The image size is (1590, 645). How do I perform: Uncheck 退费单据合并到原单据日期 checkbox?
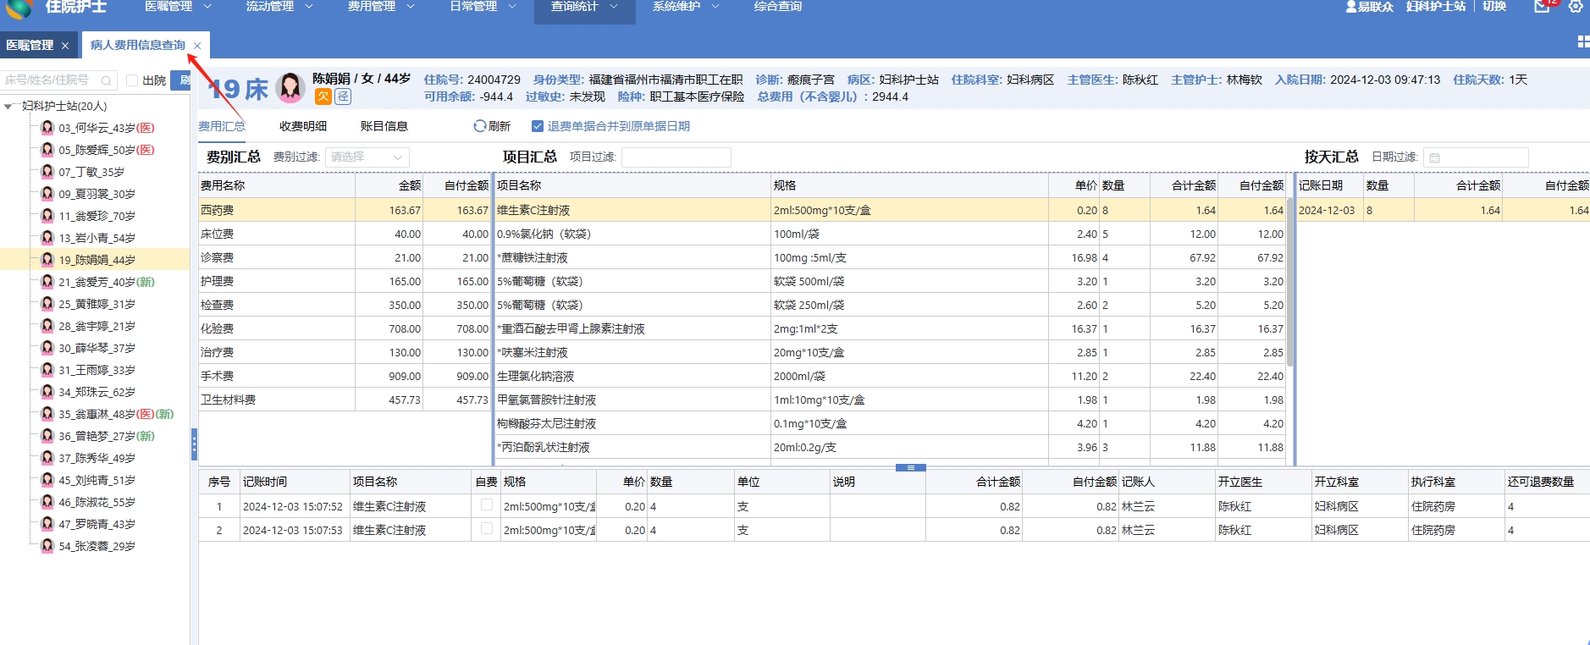(x=537, y=126)
